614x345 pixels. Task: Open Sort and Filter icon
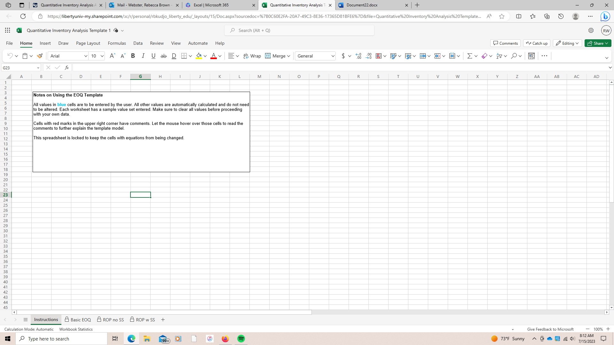tap(499, 56)
